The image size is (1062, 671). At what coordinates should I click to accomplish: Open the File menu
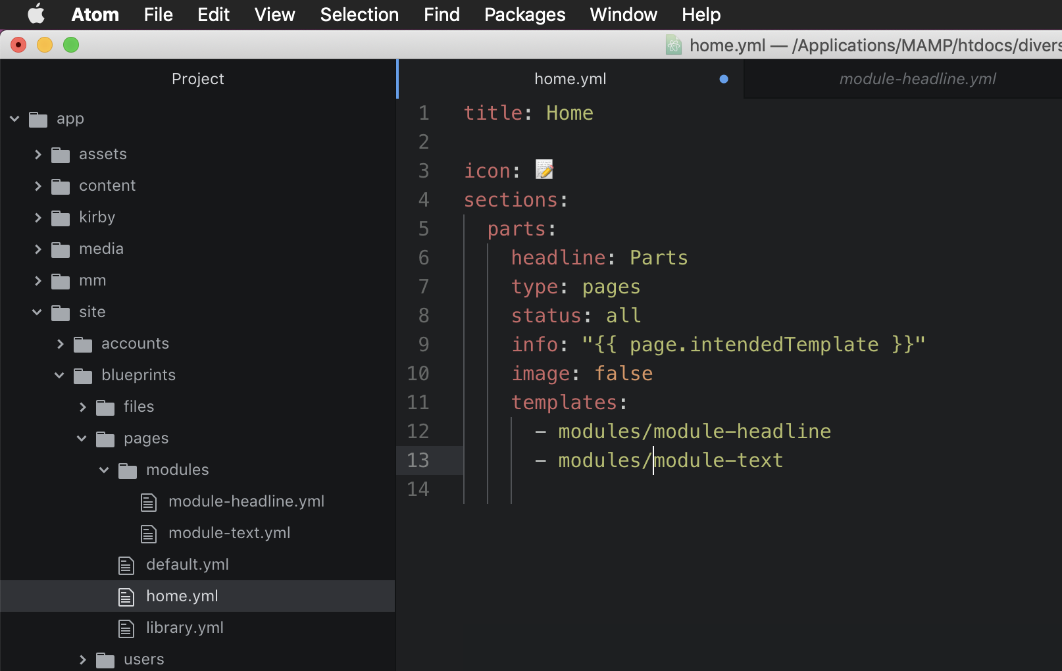click(x=159, y=14)
